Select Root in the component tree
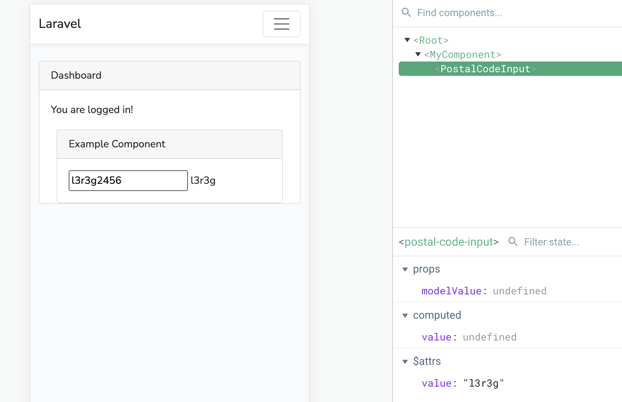This screenshot has width=622, height=402. (431, 40)
